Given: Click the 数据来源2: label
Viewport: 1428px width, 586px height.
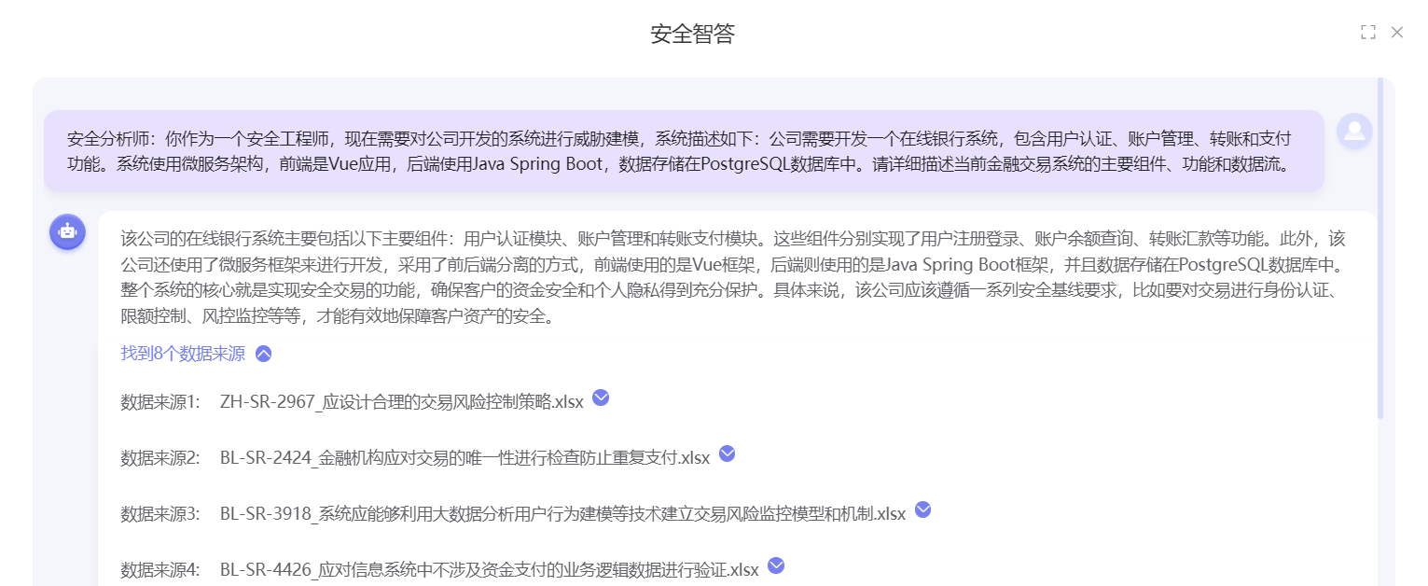Looking at the screenshot, I should click(x=160, y=458).
